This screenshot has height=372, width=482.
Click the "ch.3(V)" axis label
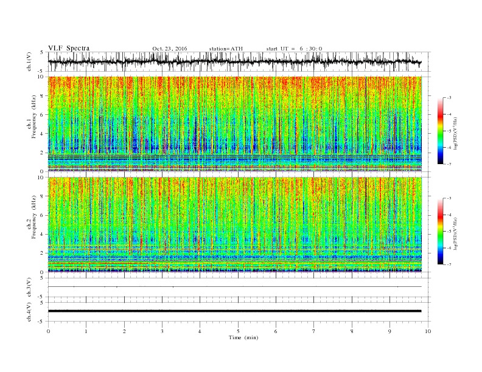(x=29, y=288)
